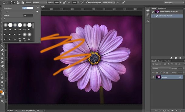Create new preset from this brush icon

click(x=37, y=11)
